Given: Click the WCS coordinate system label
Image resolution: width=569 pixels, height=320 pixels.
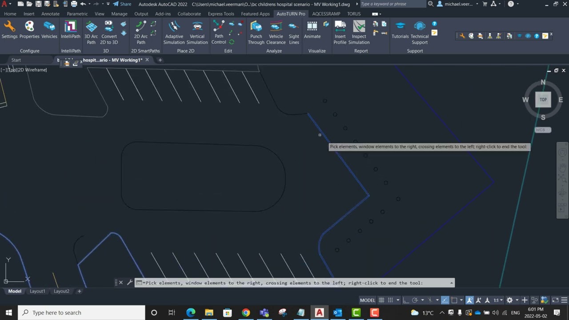Looking at the screenshot, I should (x=542, y=130).
